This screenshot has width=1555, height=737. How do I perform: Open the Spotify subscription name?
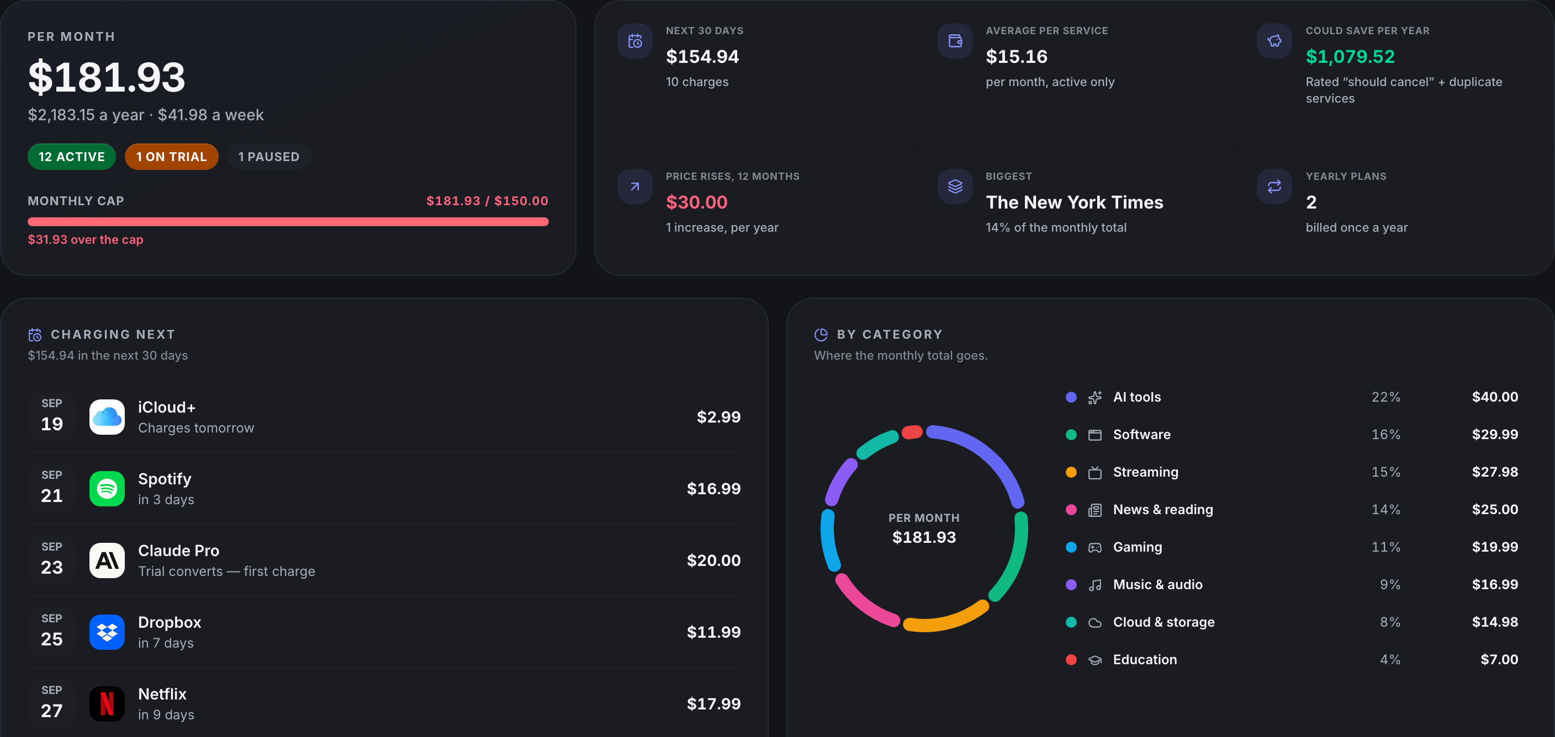pos(165,479)
